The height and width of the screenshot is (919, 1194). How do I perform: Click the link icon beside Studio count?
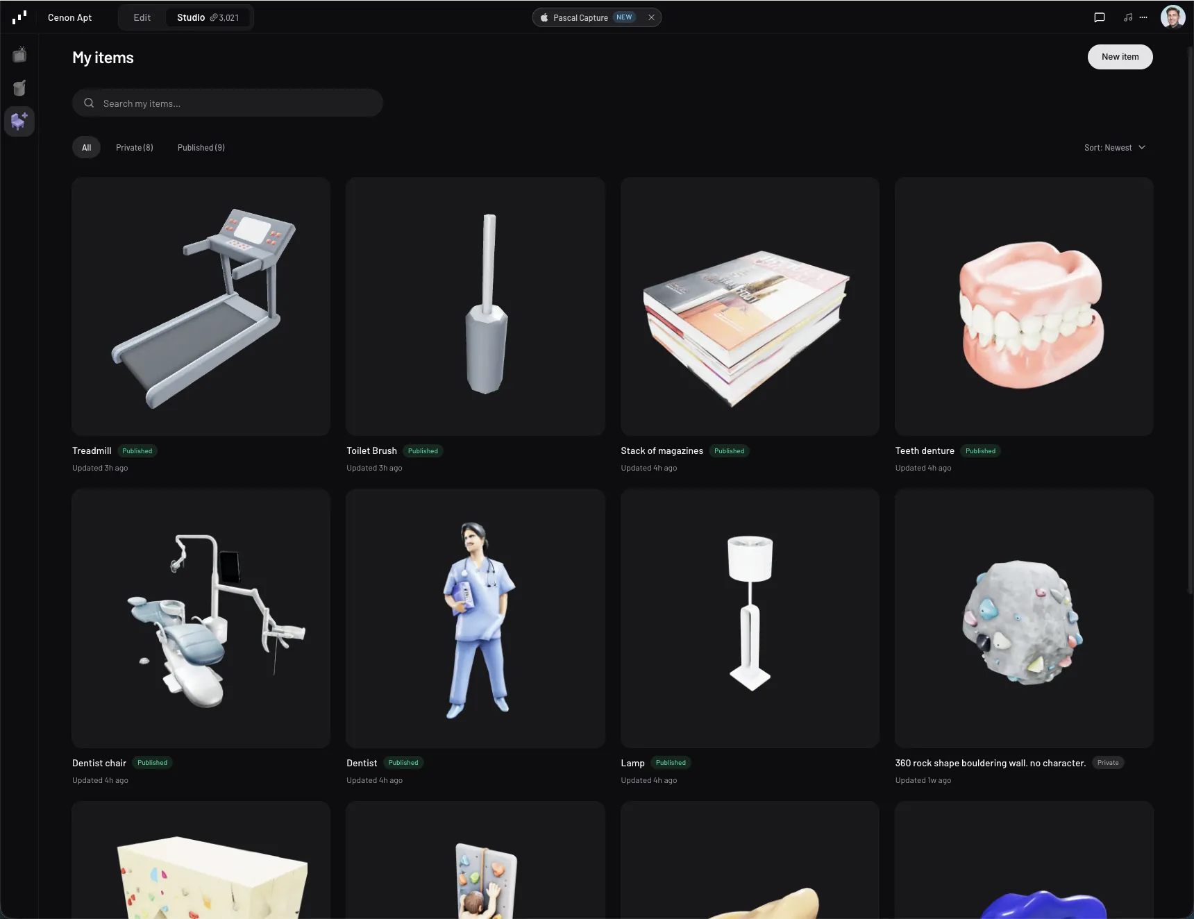coord(214,17)
